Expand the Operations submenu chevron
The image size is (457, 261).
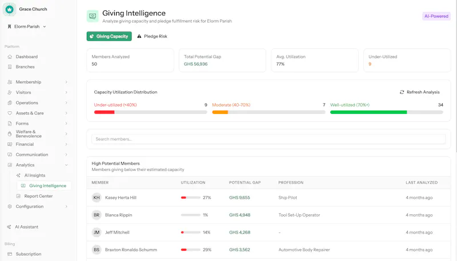[x=66, y=103]
